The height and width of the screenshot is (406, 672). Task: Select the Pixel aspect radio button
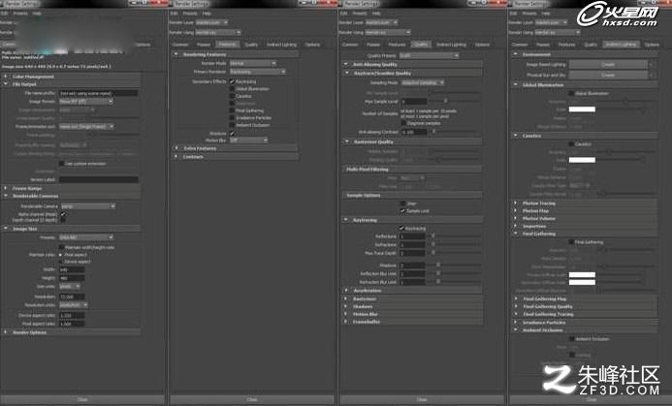tap(60, 255)
